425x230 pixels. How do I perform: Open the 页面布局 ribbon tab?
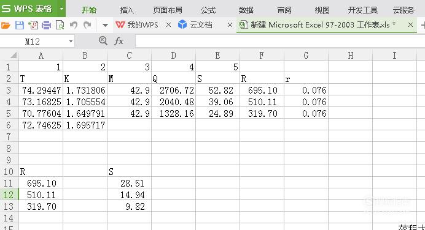[168, 10]
